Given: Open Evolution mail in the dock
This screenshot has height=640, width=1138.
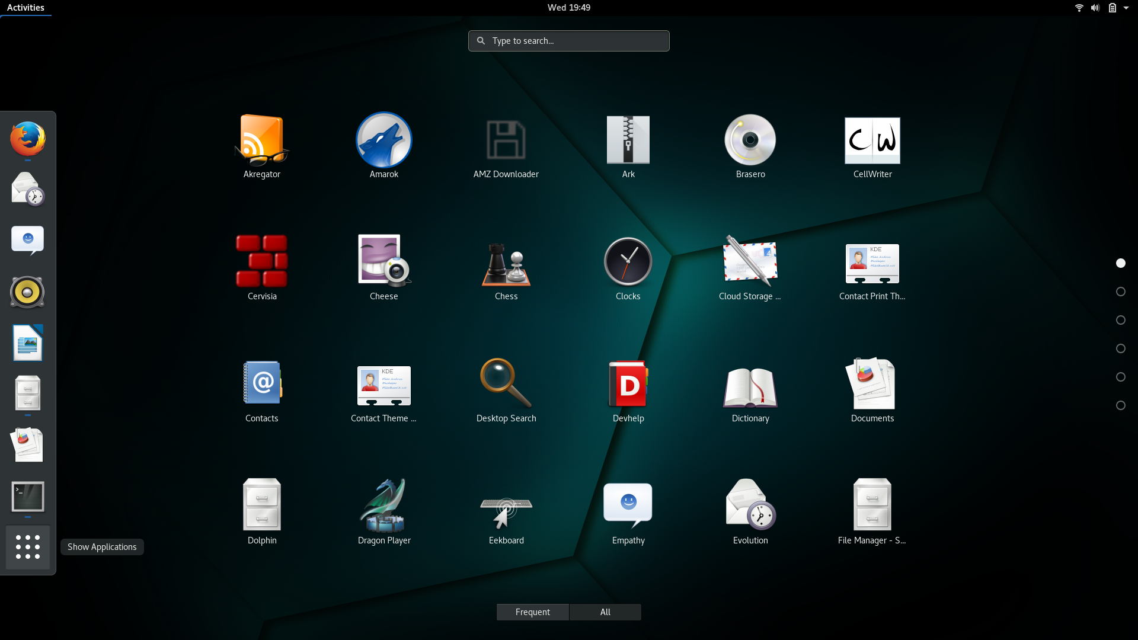Looking at the screenshot, I should coord(28,190).
